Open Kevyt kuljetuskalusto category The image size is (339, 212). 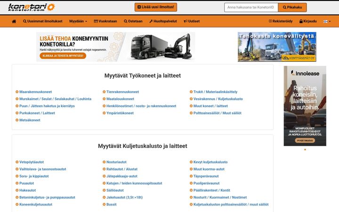[x=210, y=162]
